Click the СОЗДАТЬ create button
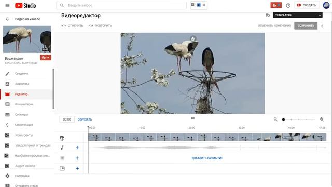Image resolution: width=332 pixels, height=187 pixels. [x=307, y=5]
